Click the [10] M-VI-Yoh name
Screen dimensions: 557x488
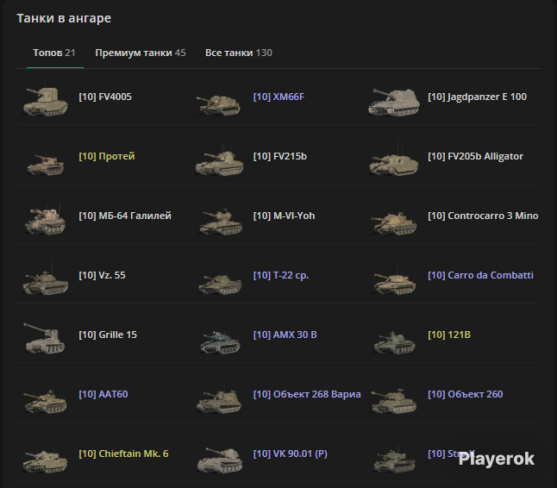pyautogui.click(x=284, y=216)
